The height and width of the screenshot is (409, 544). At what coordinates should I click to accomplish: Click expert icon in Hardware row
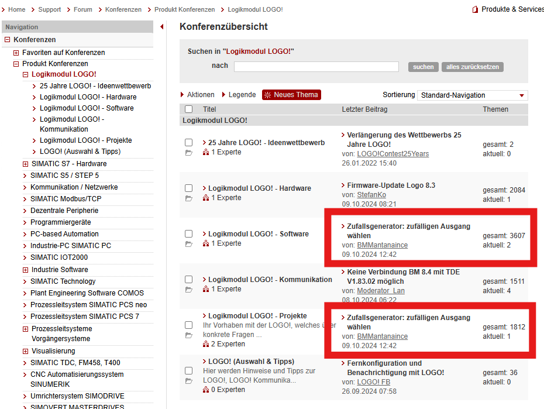tap(206, 198)
